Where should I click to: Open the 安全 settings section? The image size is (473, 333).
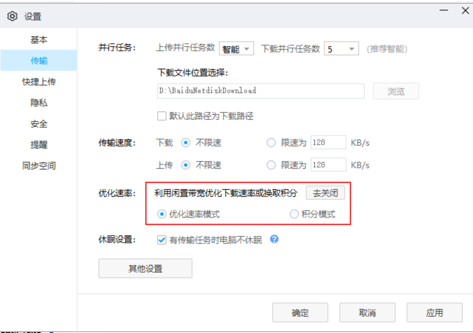(x=39, y=124)
